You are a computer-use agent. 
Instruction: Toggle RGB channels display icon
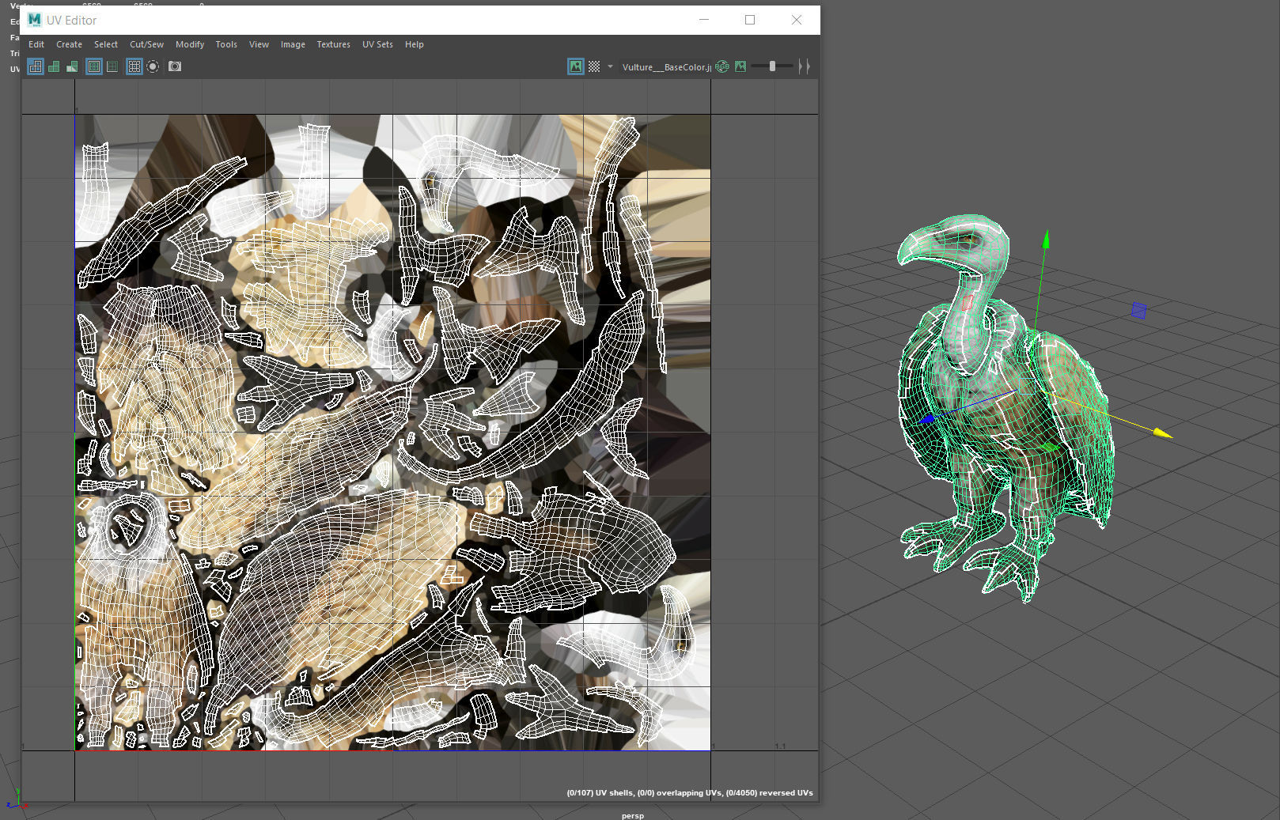(722, 67)
